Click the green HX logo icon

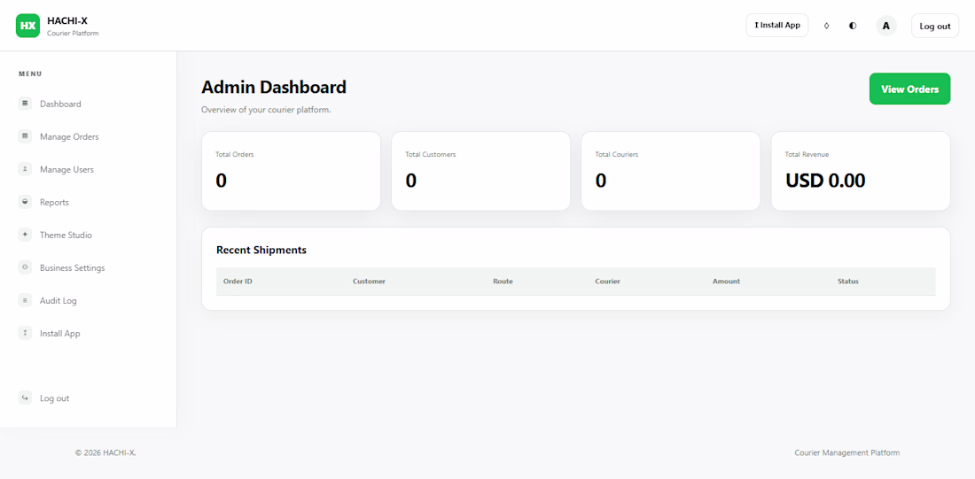pos(27,26)
